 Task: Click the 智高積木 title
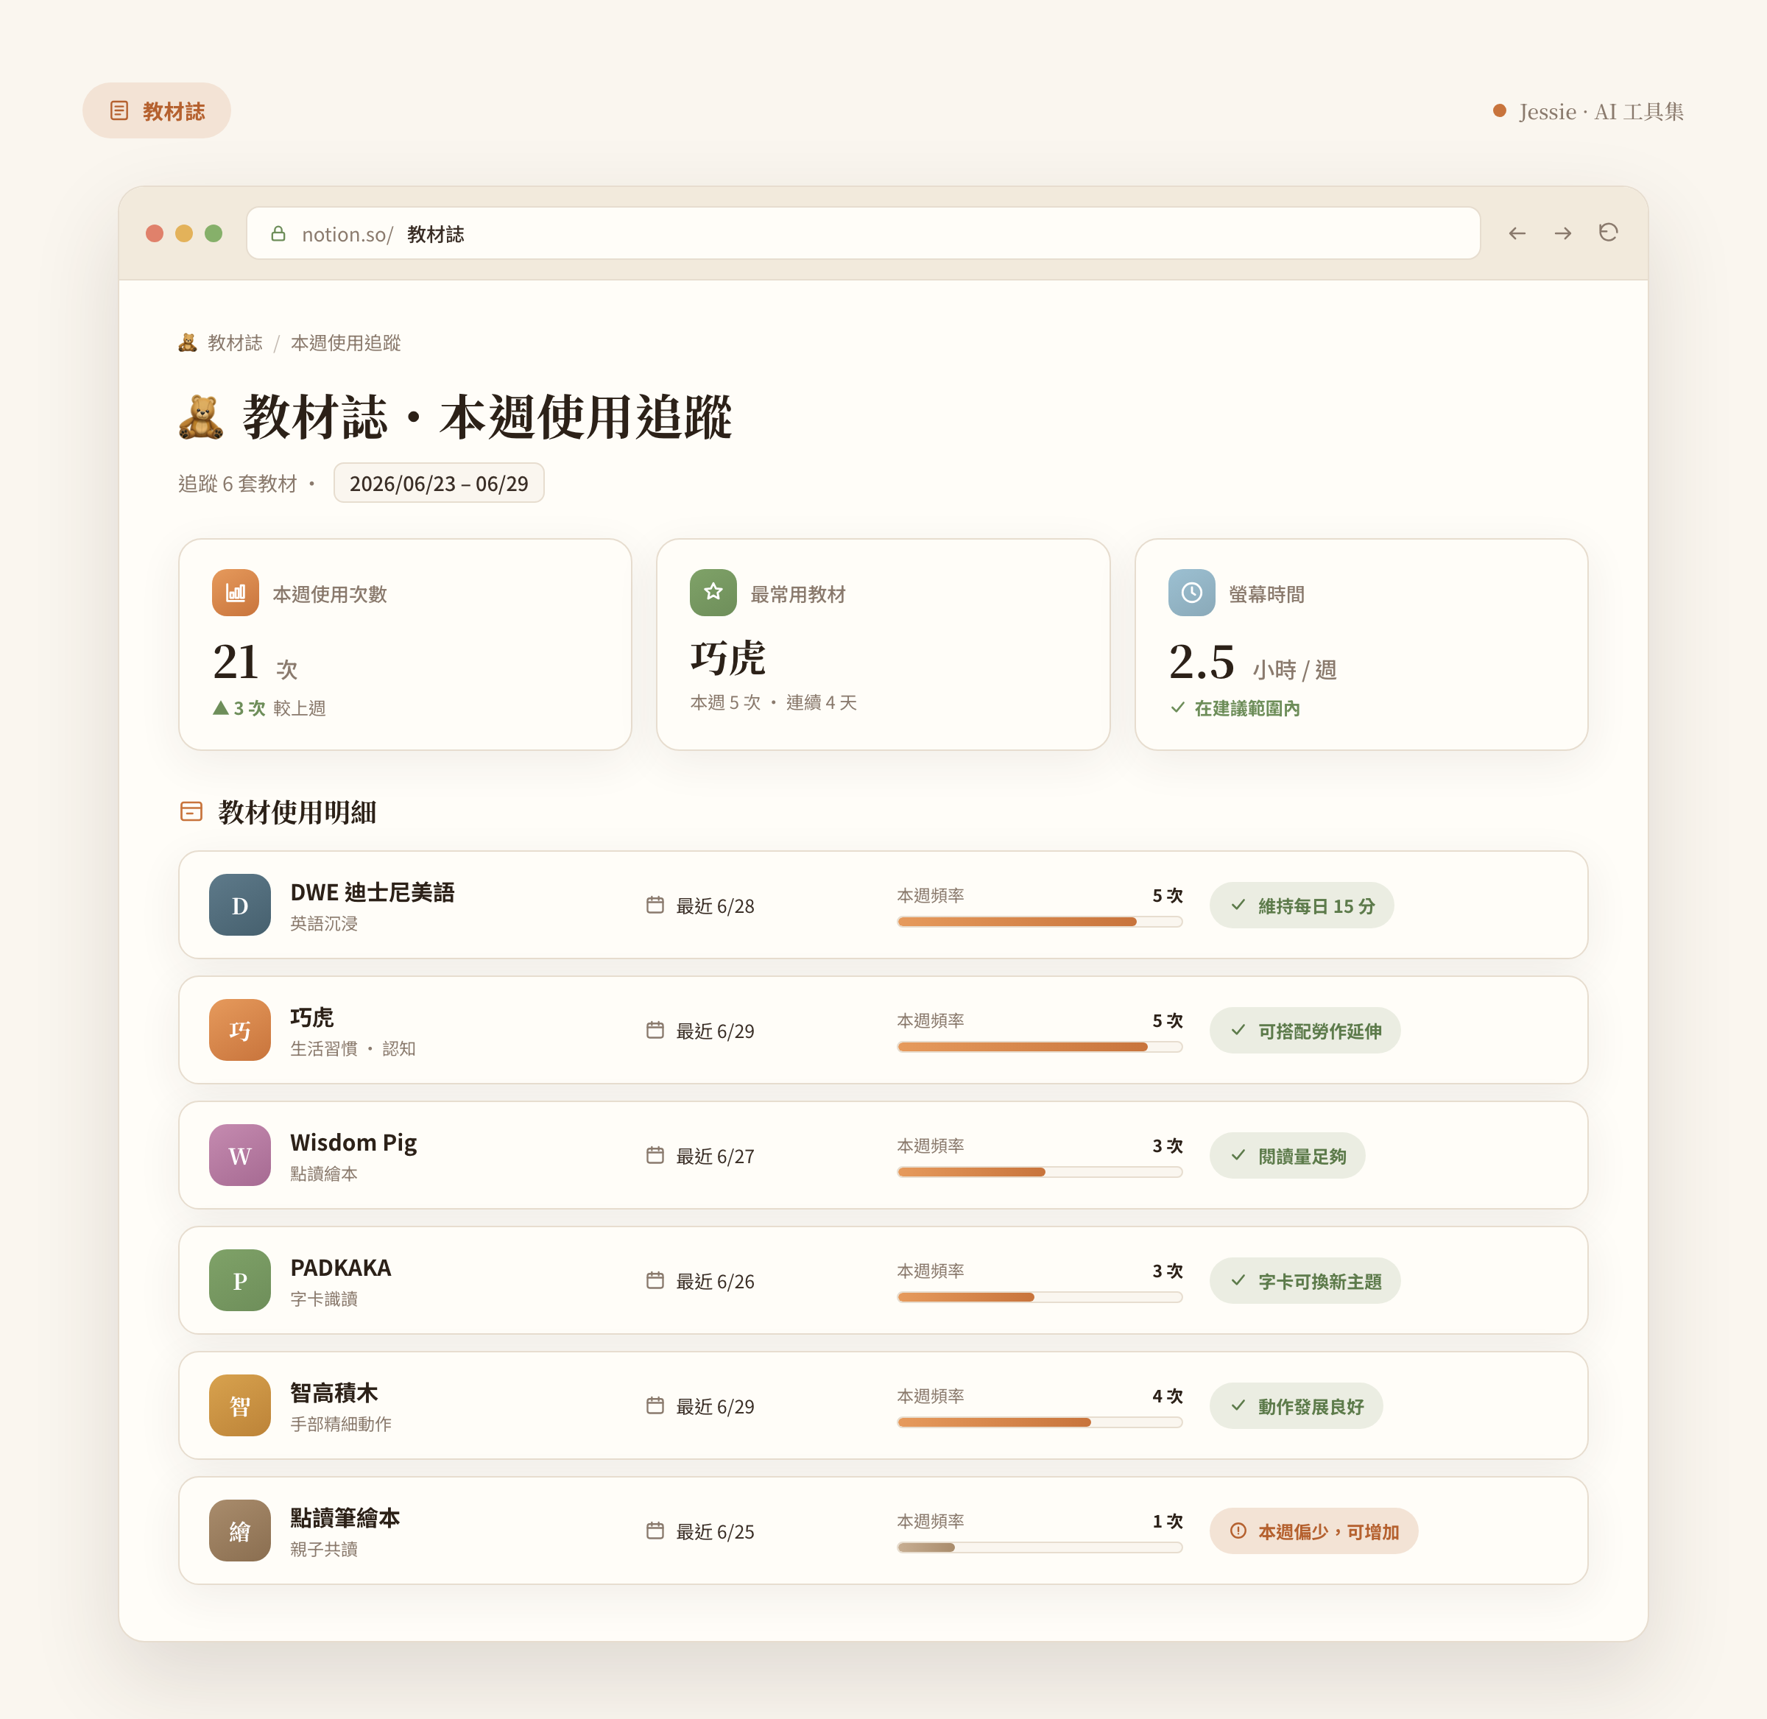334,1392
